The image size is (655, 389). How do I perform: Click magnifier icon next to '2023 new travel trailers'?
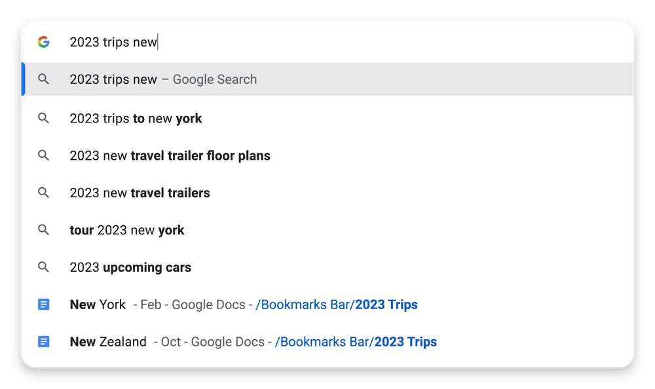click(x=43, y=193)
